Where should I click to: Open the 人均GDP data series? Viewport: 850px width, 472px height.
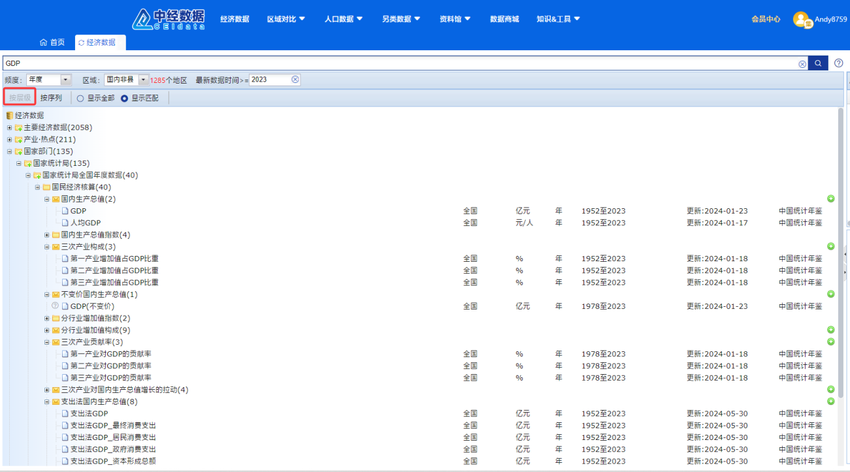[85, 223]
